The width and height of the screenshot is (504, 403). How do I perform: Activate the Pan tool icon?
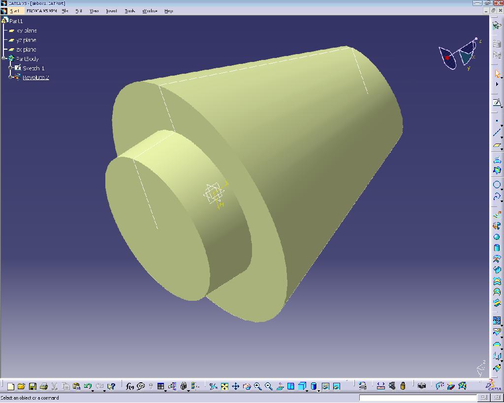(235, 387)
